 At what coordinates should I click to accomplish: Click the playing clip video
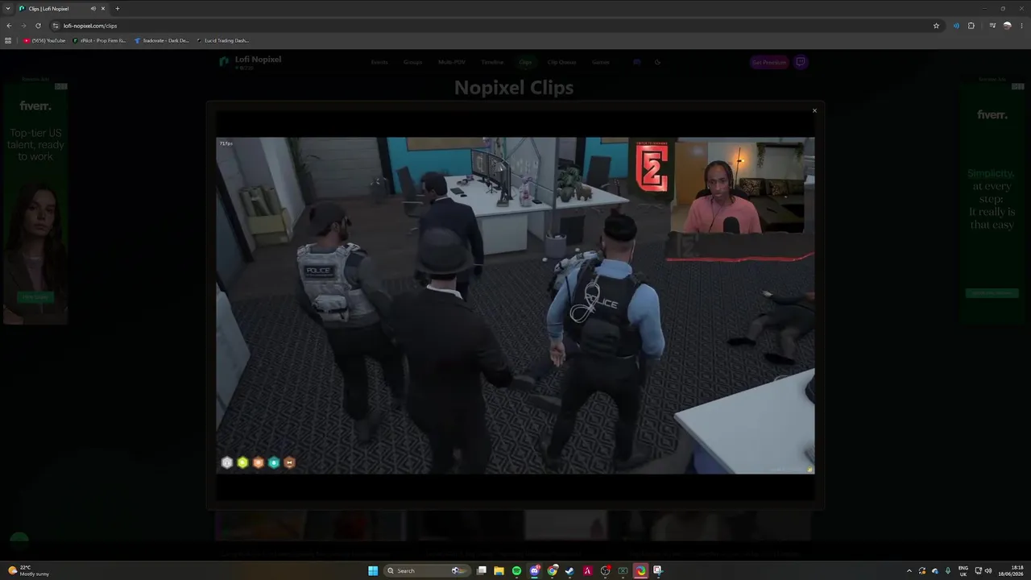[x=515, y=305]
